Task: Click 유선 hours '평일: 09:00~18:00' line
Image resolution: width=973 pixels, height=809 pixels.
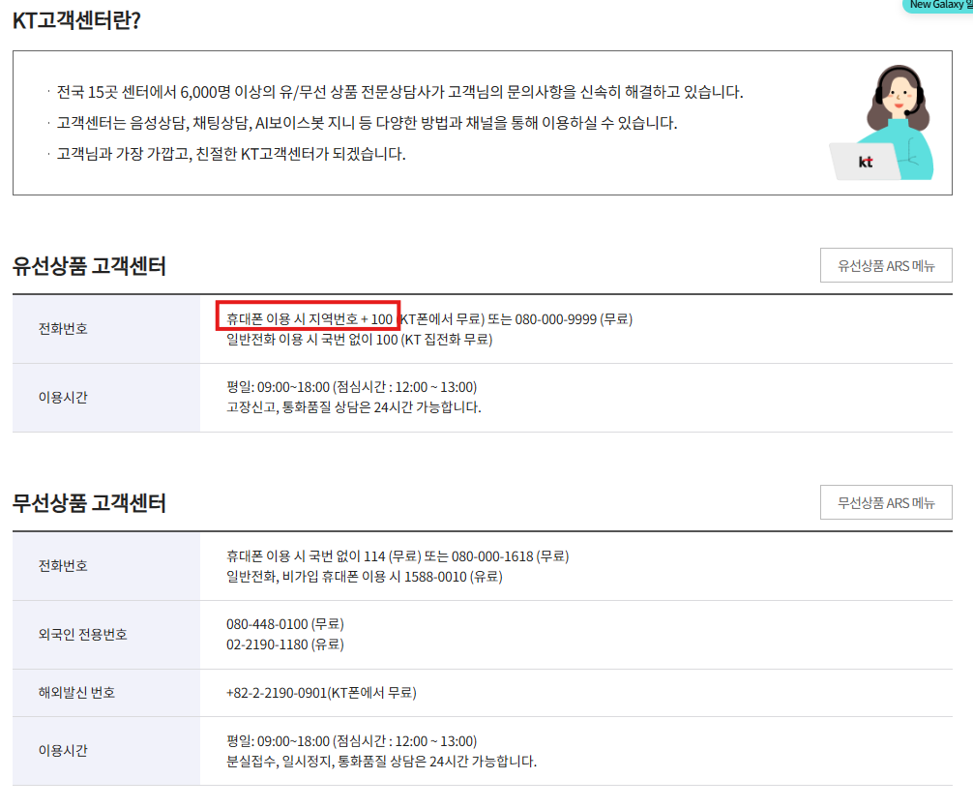Action: tap(351, 387)
